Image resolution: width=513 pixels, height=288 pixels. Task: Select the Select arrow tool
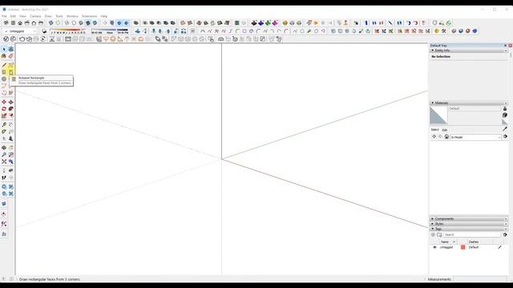pos(4,49)
